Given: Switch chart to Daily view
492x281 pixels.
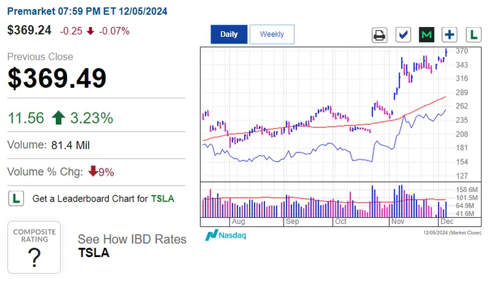Looking at the screenshot, I should click(x=229, y=34).
